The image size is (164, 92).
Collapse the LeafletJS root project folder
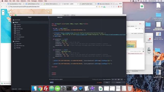12,41
